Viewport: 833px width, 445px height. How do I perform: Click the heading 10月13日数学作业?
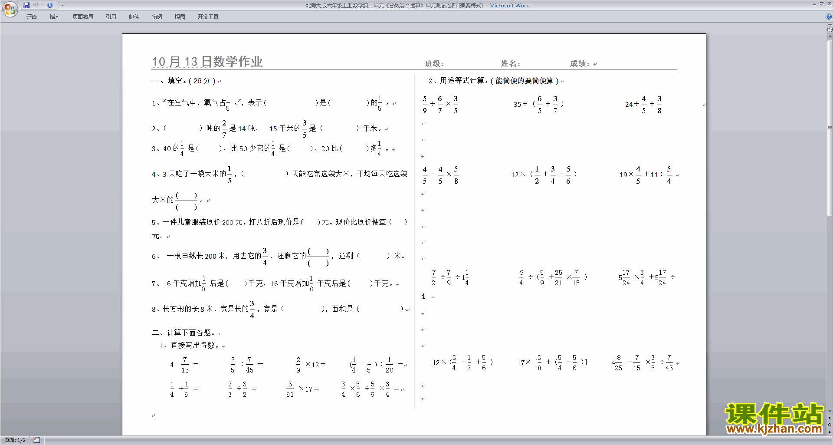point(207,62)
